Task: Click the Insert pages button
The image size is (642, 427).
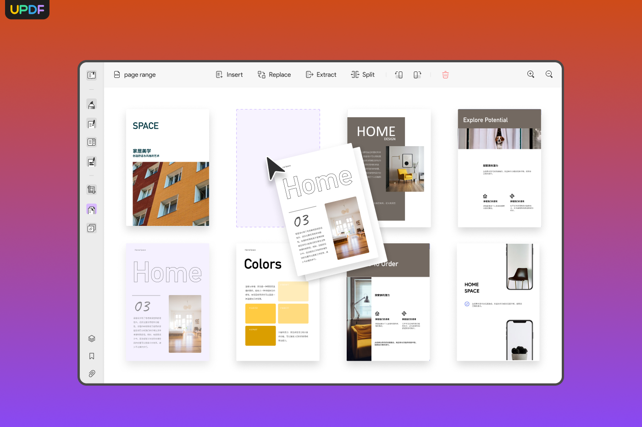Action: click(229, 75)
